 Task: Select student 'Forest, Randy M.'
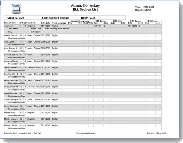(11, 87)
